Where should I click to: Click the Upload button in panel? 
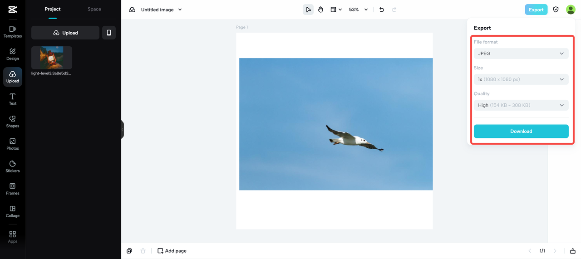[x=65, y=33]
